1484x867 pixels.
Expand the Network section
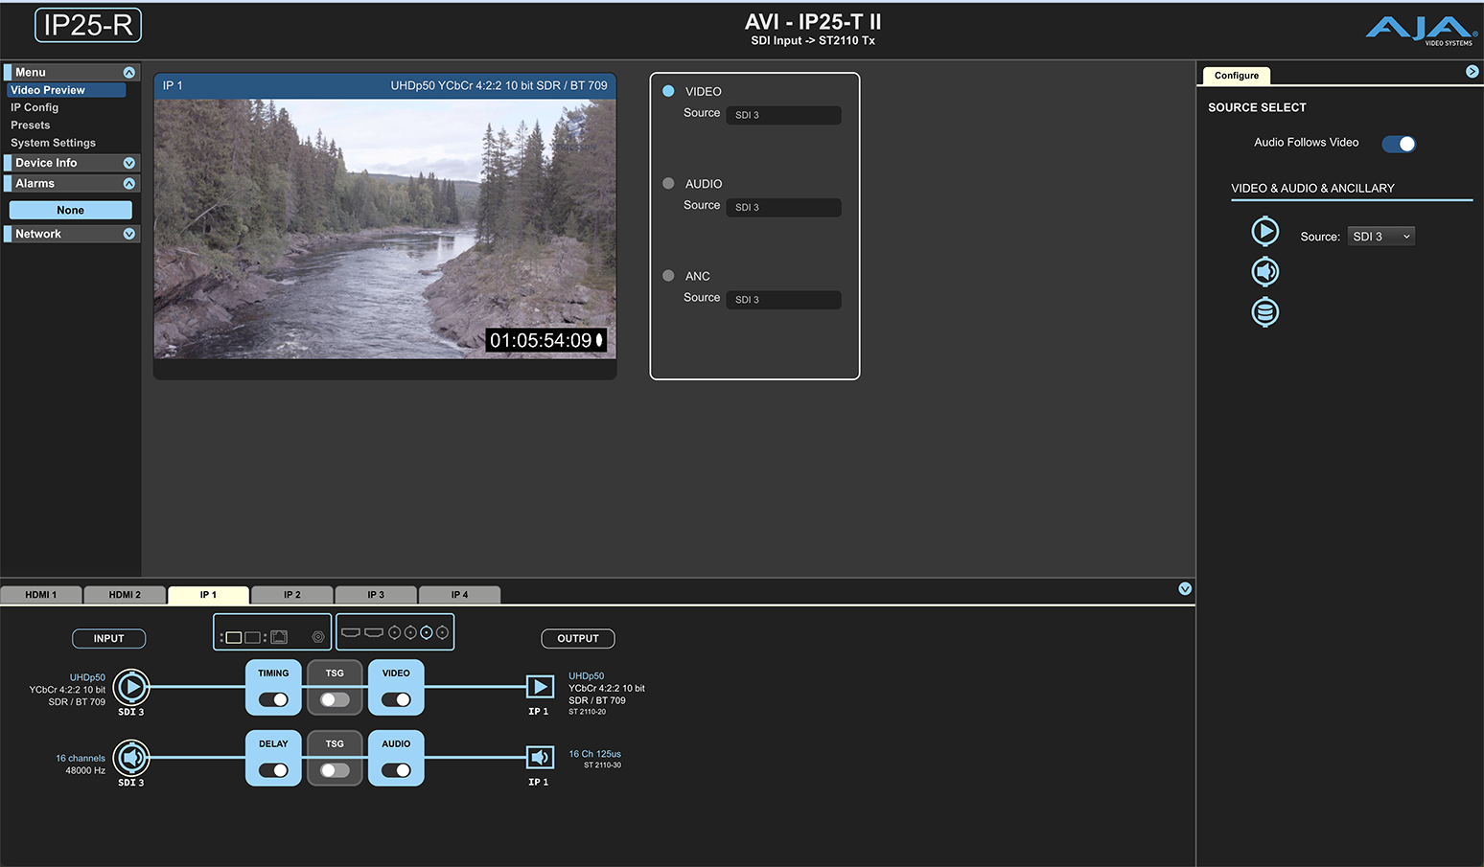pos(128,234)
